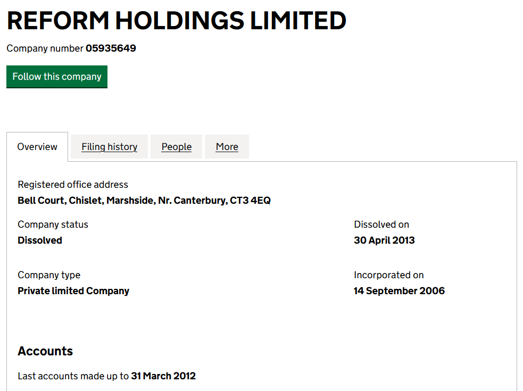This screenshot has height=391, width=523.
Task: Click the Dissolved on label
Action: 381,224
